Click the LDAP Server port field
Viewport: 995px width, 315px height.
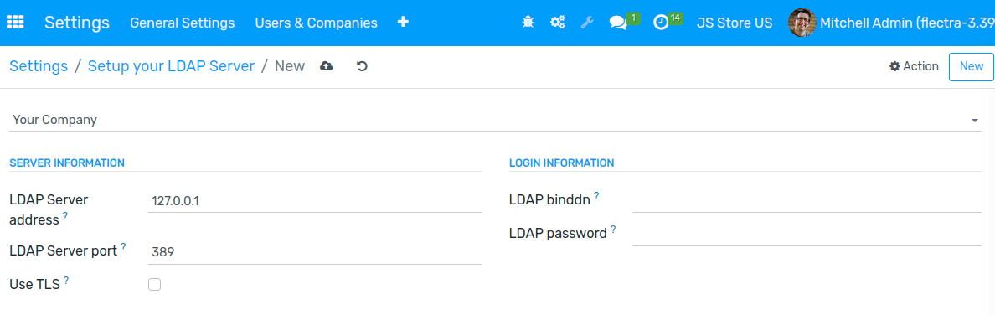pos(315,252)
